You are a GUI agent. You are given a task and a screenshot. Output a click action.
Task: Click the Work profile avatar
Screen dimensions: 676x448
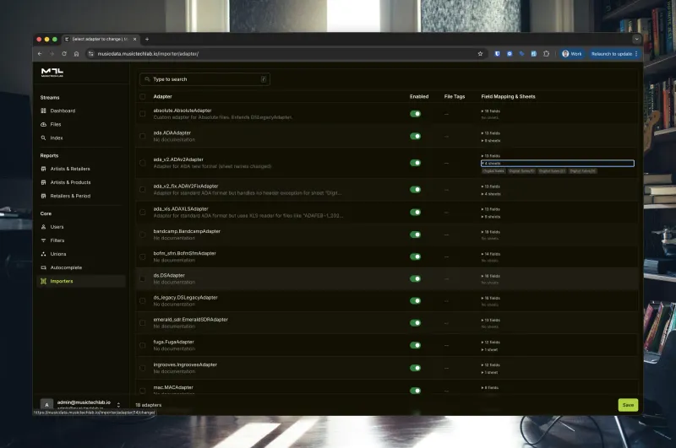tap(565, 54)
